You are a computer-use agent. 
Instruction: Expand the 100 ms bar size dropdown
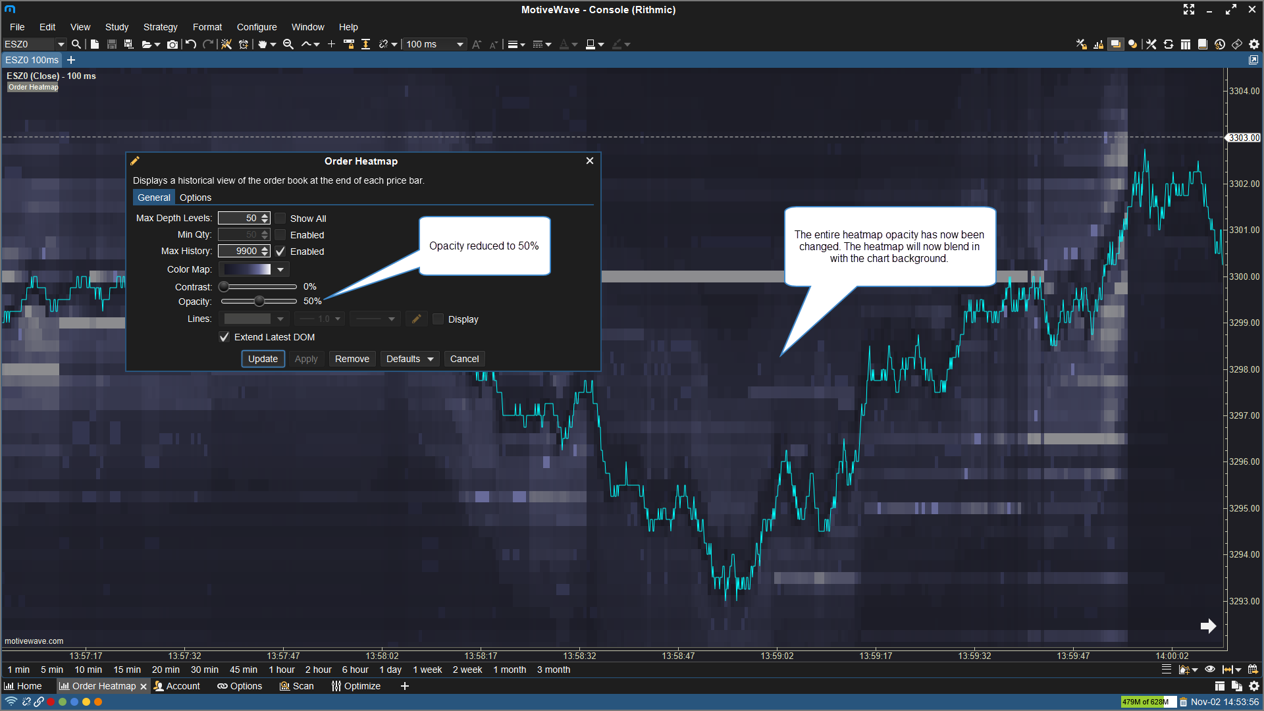click(460, 44)
